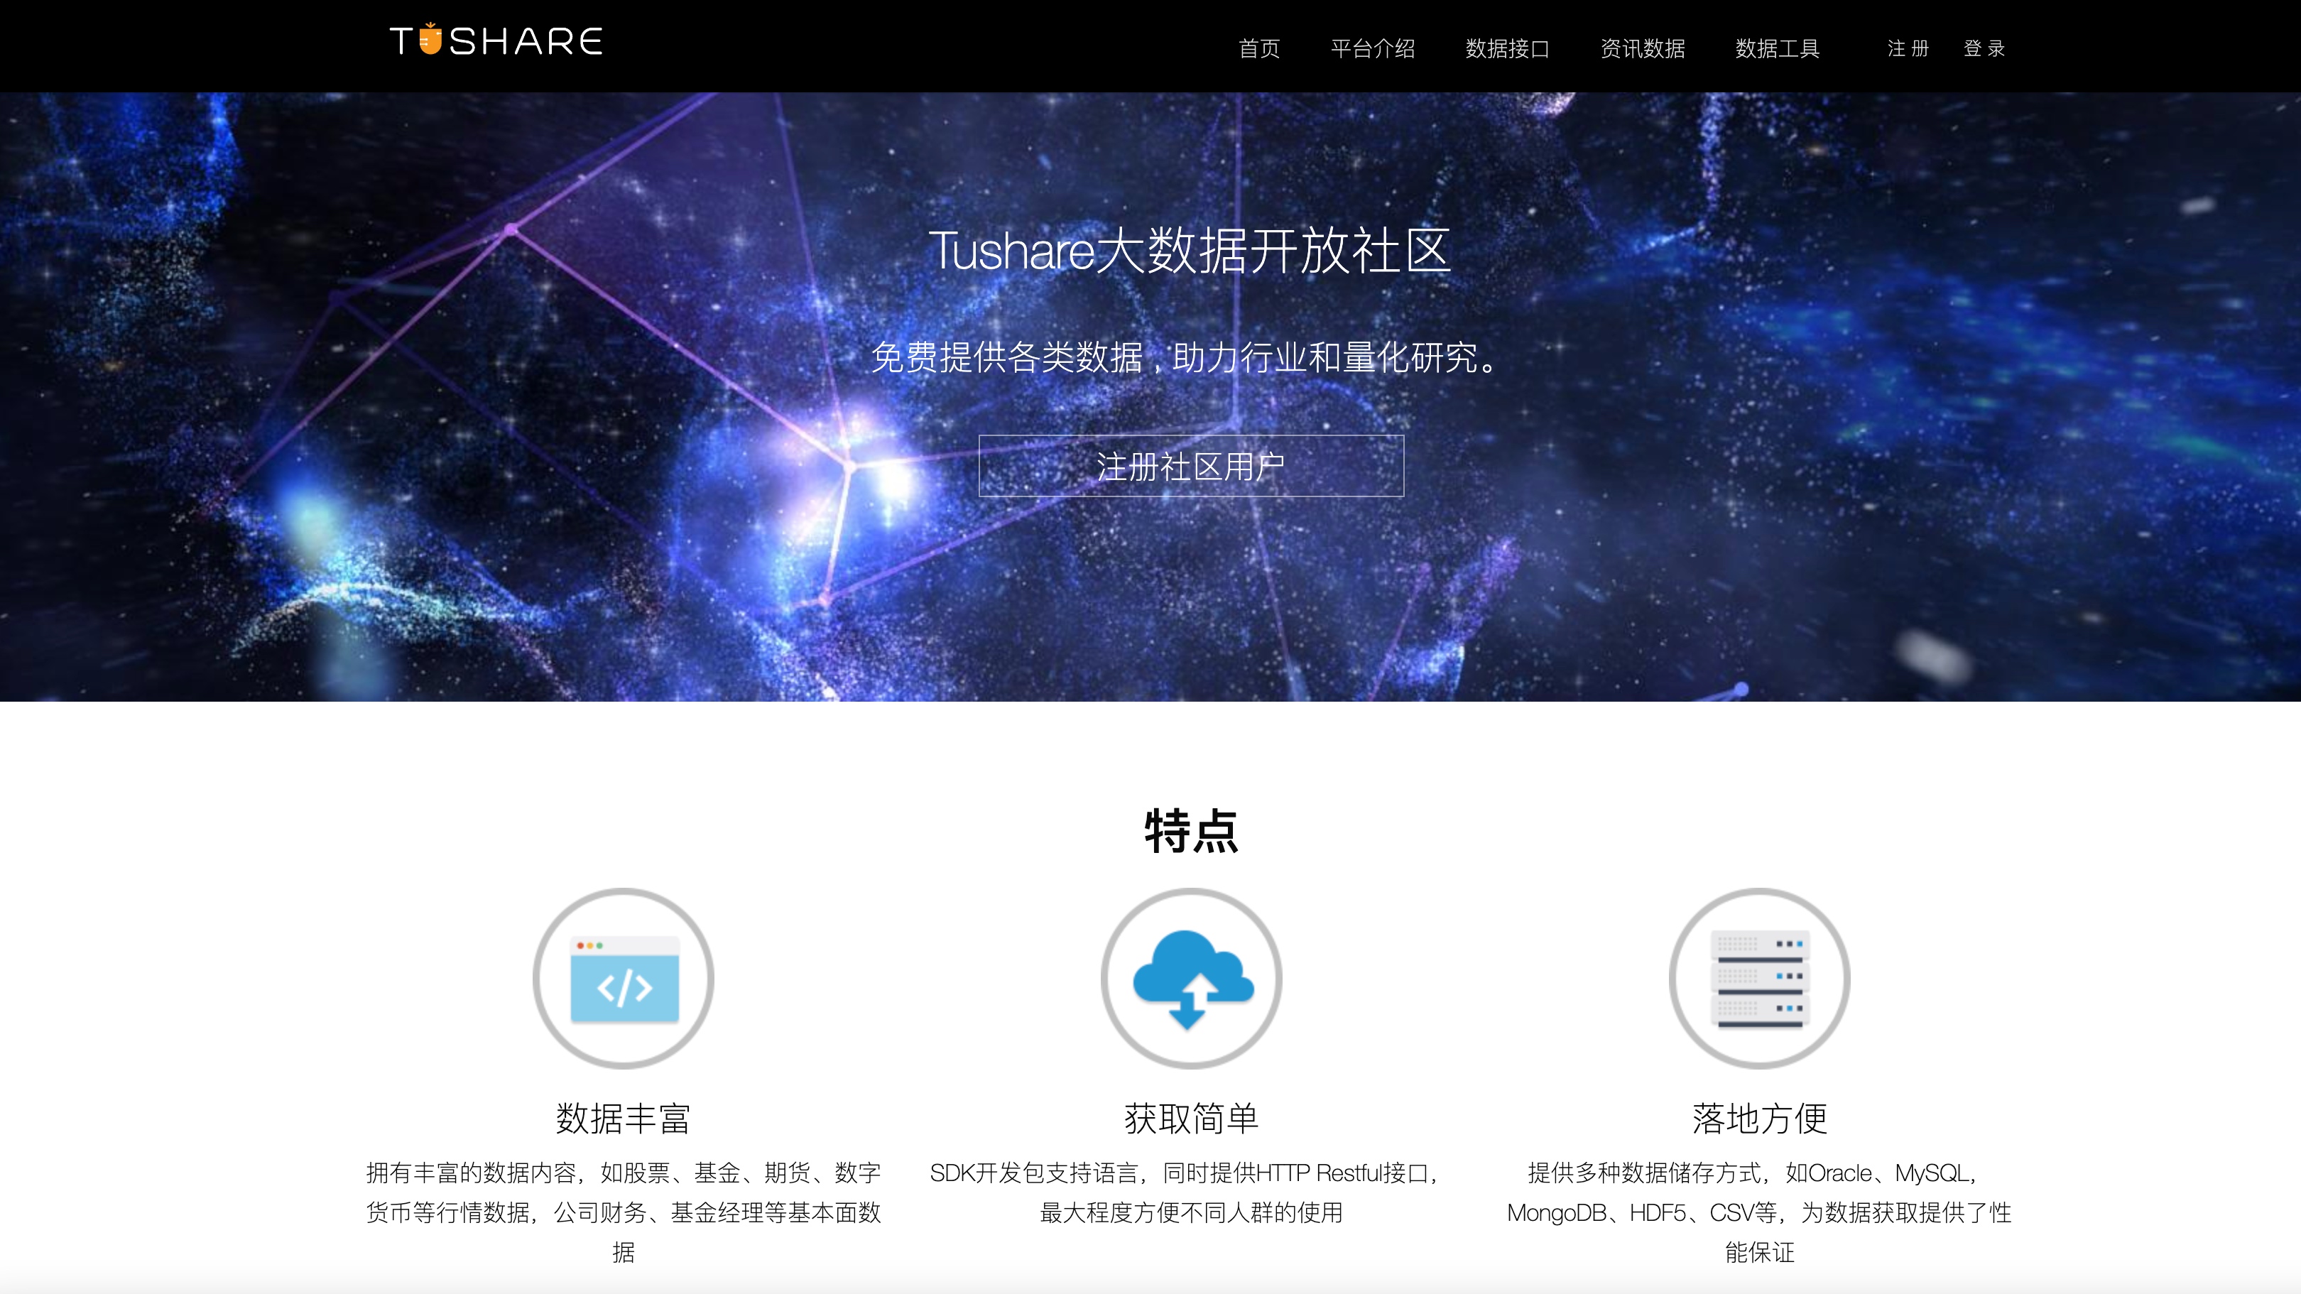Open the 首页 menu item
This screenshot has width=2301, height=1294.
(1259, 48)
